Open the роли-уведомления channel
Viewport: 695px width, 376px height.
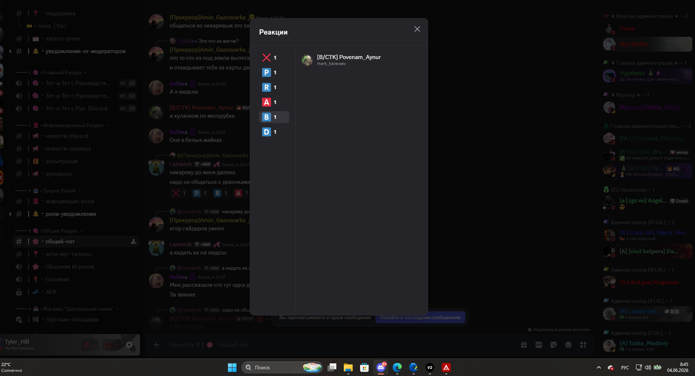point(76,214)
